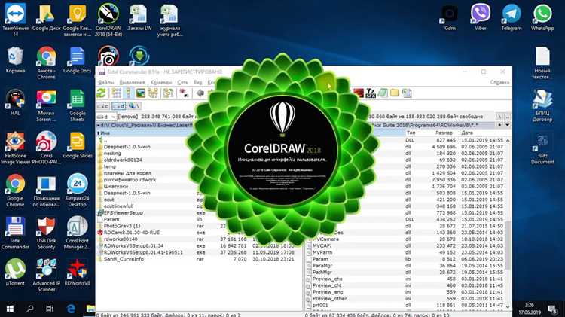Image resolution: width=565 pixels, height=317 pixels.
Task: Select RDWorksV8Setup8.01.34 installer
Action: [x=133, y=245]
